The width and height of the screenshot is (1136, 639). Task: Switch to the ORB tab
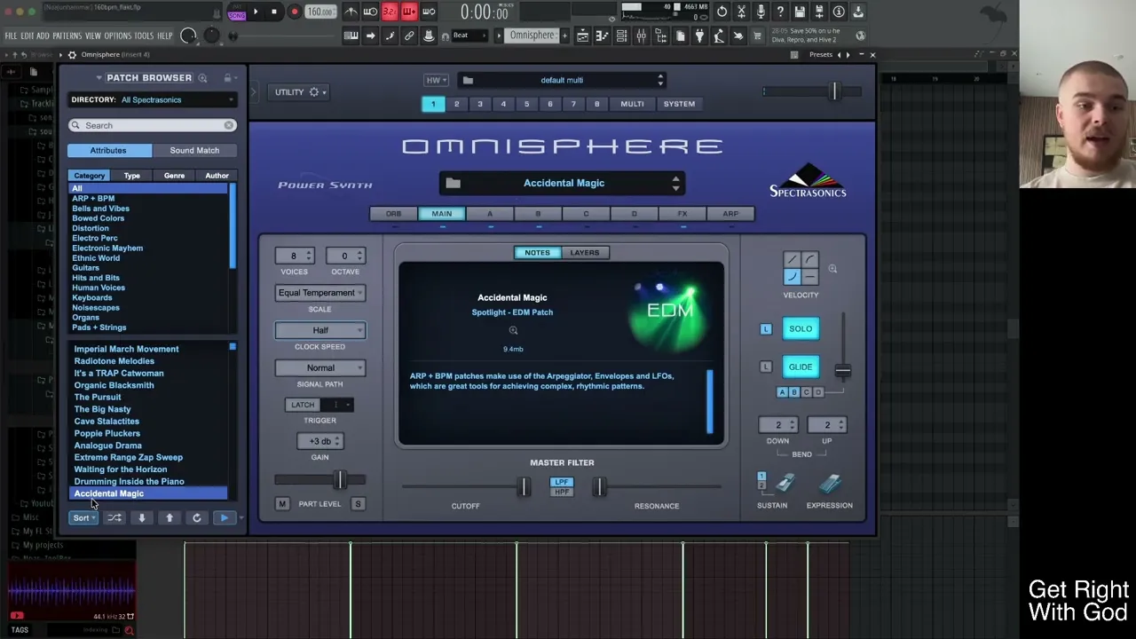pos(393,214)
